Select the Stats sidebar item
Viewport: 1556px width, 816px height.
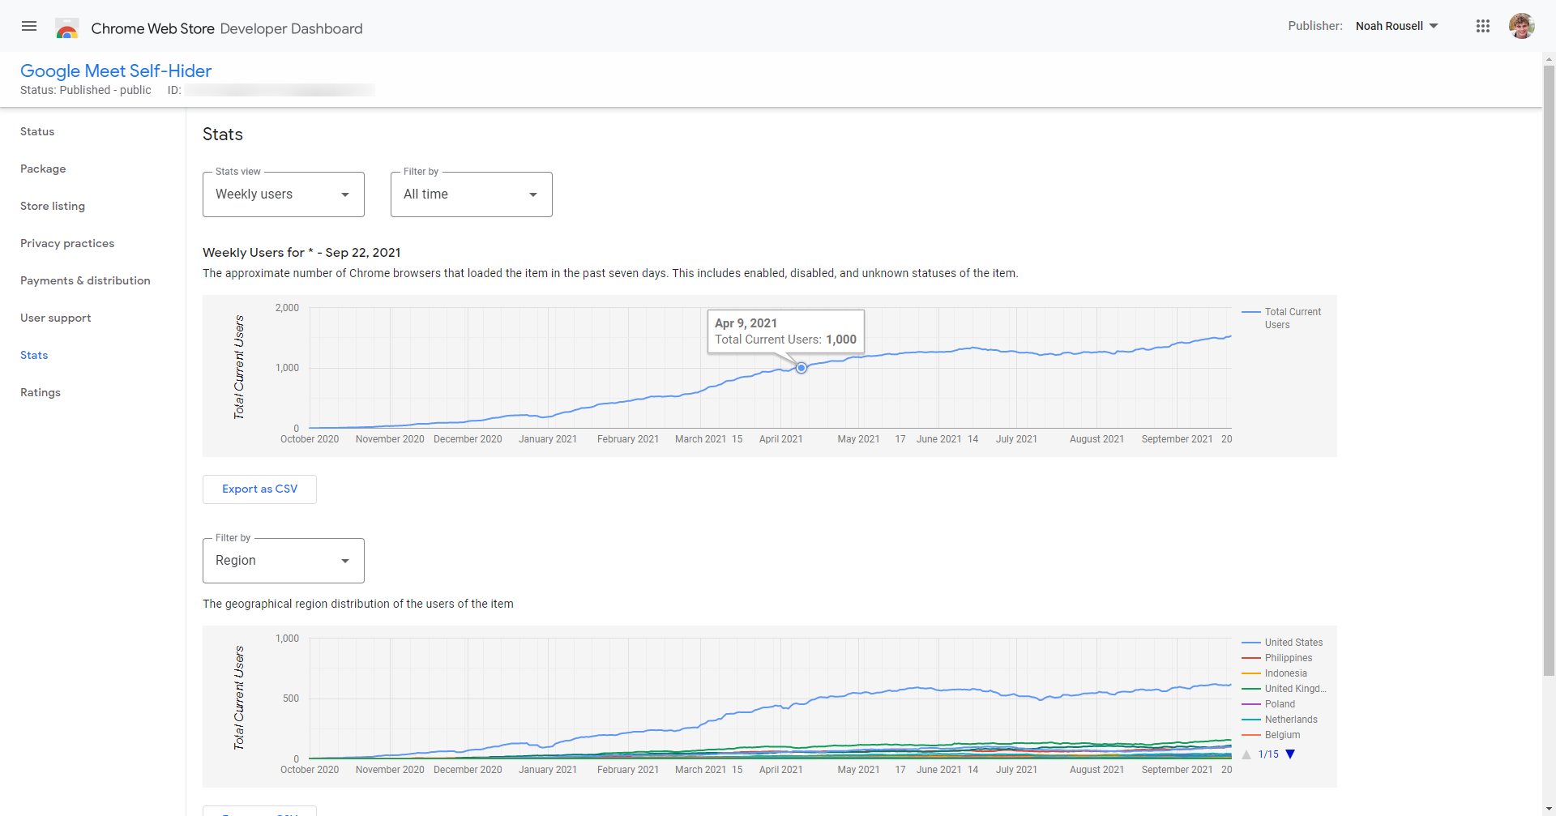[x=34, y=355]
